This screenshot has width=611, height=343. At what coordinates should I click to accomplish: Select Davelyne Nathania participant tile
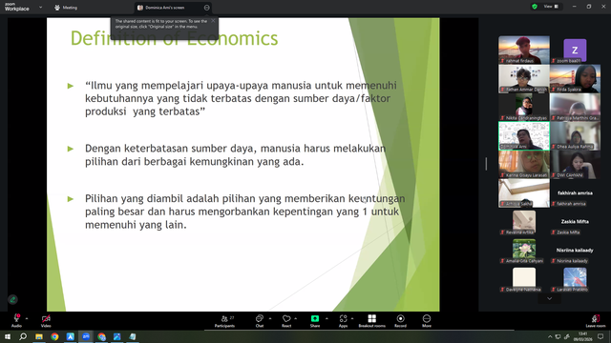click(x=524, y=278)
